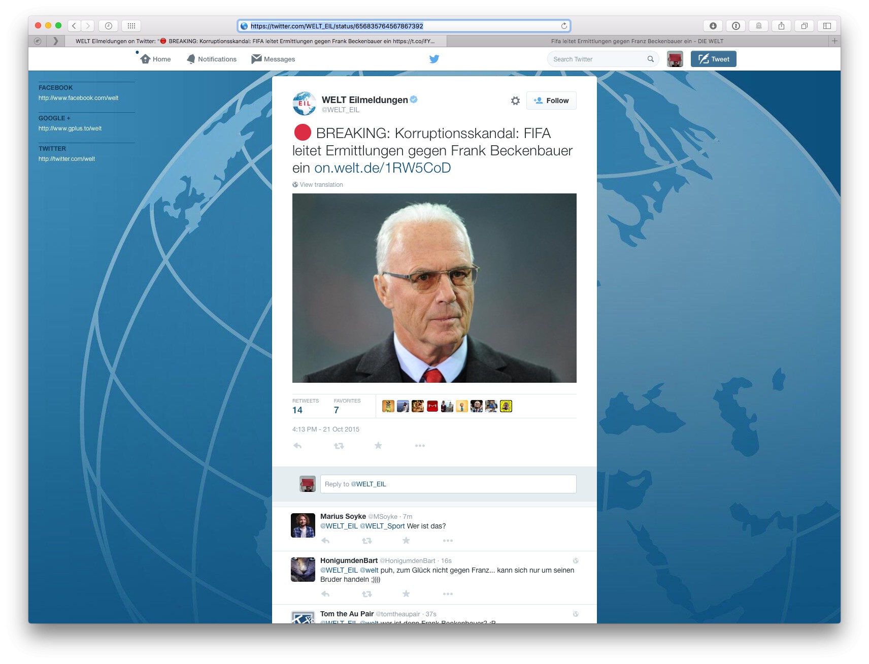Click @WELT_Sport mention in Marius reply
Viewport: 869px width, 664px height.
382,526
